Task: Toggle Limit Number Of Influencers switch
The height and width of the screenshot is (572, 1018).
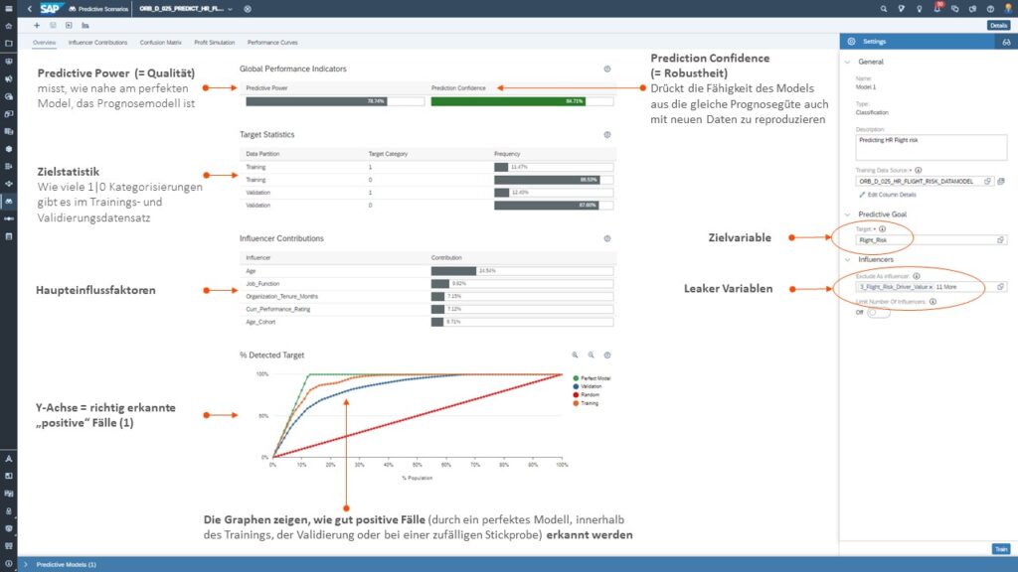Action: [877, 312]
